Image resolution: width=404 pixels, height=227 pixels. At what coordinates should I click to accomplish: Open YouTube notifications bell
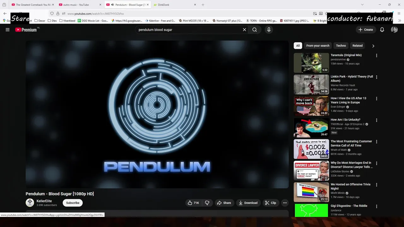pyautogui.click(x=382, y=30)
